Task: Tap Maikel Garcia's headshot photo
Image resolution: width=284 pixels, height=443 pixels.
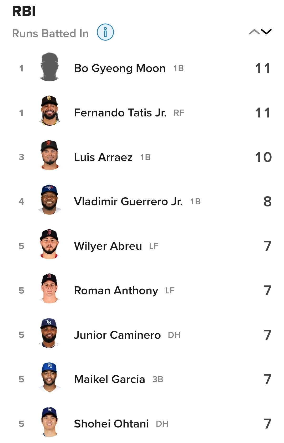Action: click(49, 378)
